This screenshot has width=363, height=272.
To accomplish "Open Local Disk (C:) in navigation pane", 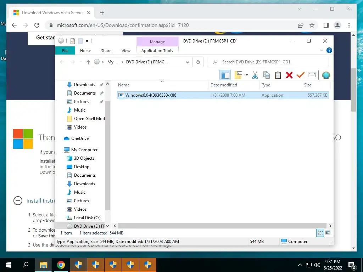I will (87, 218).
